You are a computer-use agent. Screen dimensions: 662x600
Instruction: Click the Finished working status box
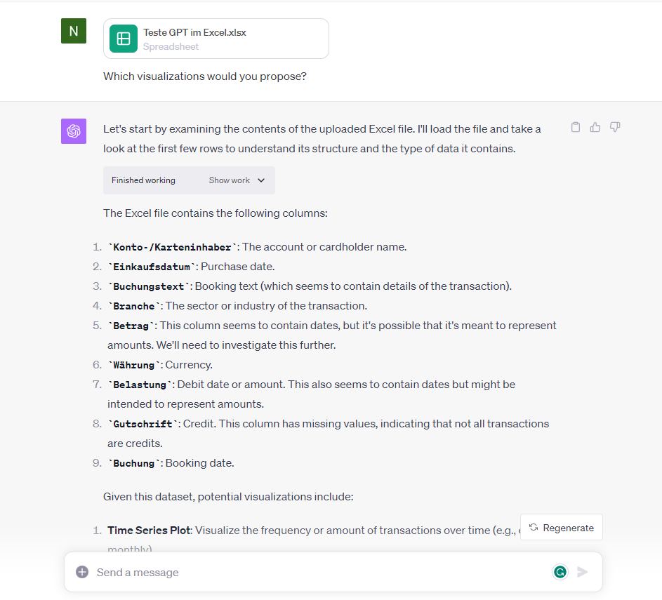[x=189, y=180]
